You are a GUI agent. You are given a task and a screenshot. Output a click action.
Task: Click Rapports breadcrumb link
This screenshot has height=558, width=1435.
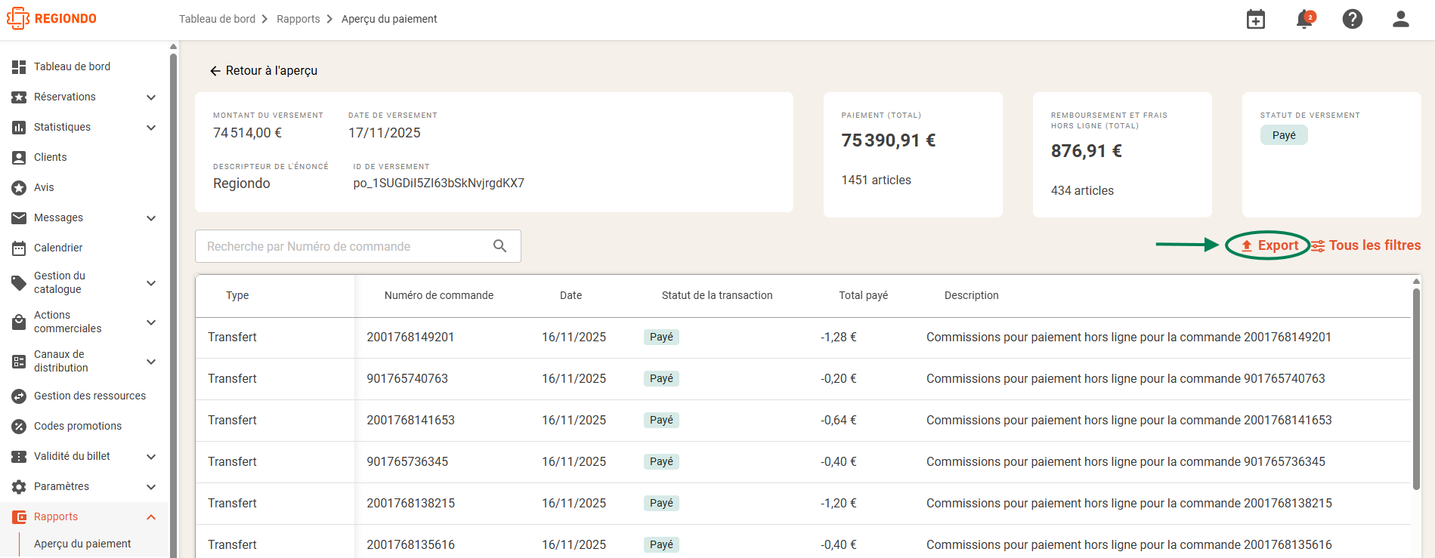pyautogui.click(x=298, y=19)
